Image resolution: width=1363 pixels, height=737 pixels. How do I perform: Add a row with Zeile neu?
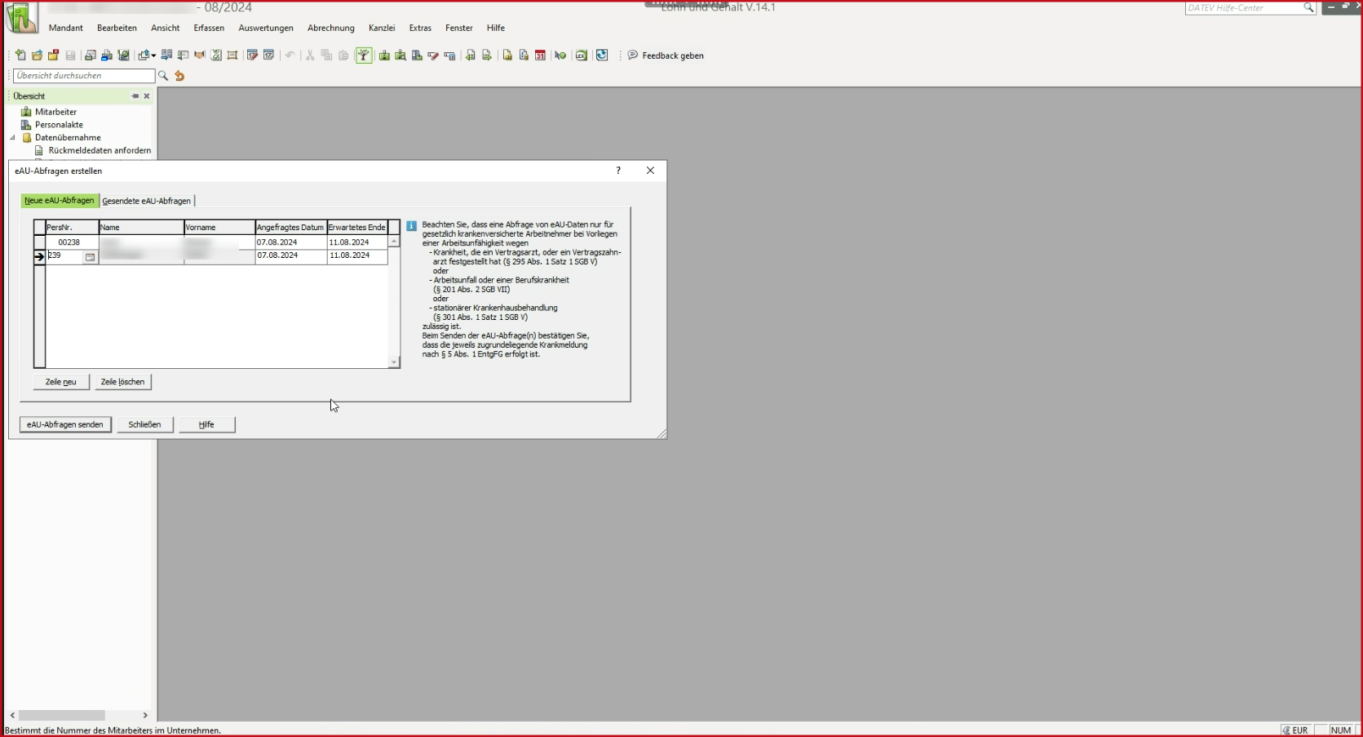coord(61,382)
